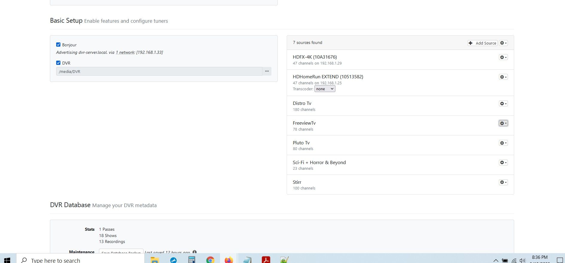The width and height of the screenshot is (565, 263).
Task: Open the volume tray icon
Action: pyautogui.click(x=523, y=260)
